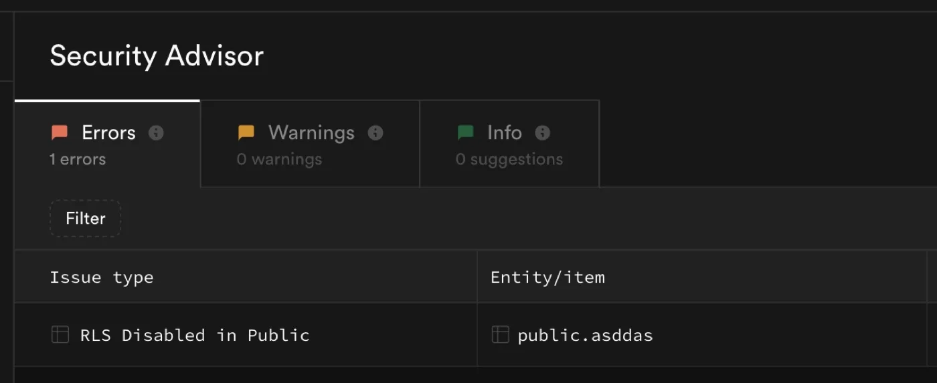Click the 1 errors count text
This screenshot has height=383, width=937.
(78, 160)
